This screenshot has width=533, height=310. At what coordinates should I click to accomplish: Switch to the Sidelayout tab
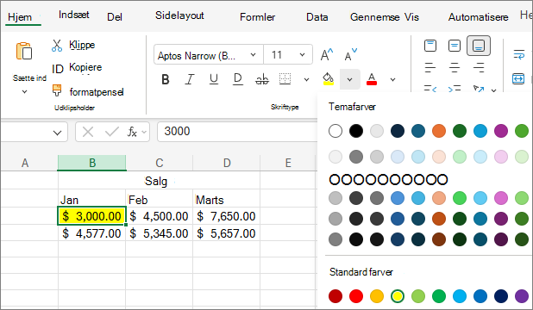(x=179, y=15)
